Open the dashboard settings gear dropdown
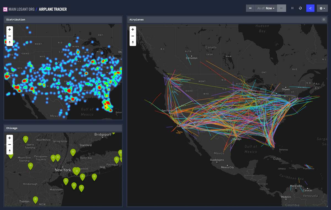This screenshot has height=210, width=331. point(322,8)
